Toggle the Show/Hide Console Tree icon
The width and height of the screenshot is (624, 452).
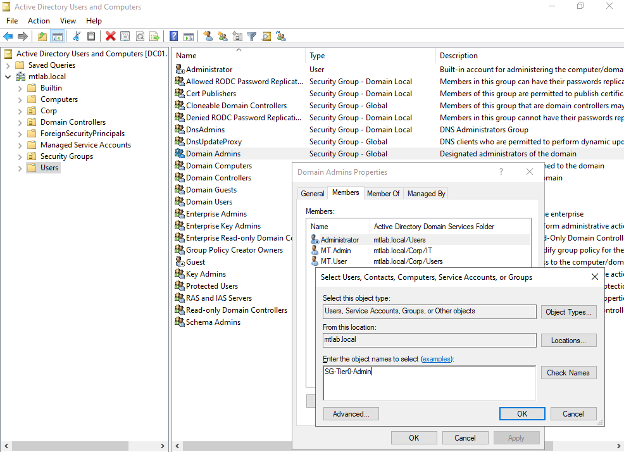tap(58, 37)
